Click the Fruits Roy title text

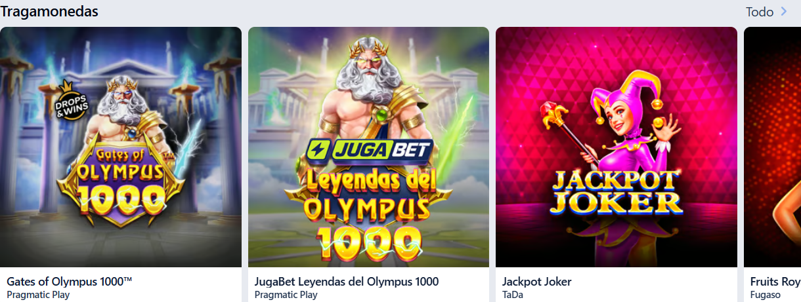(x=775, y=282)
